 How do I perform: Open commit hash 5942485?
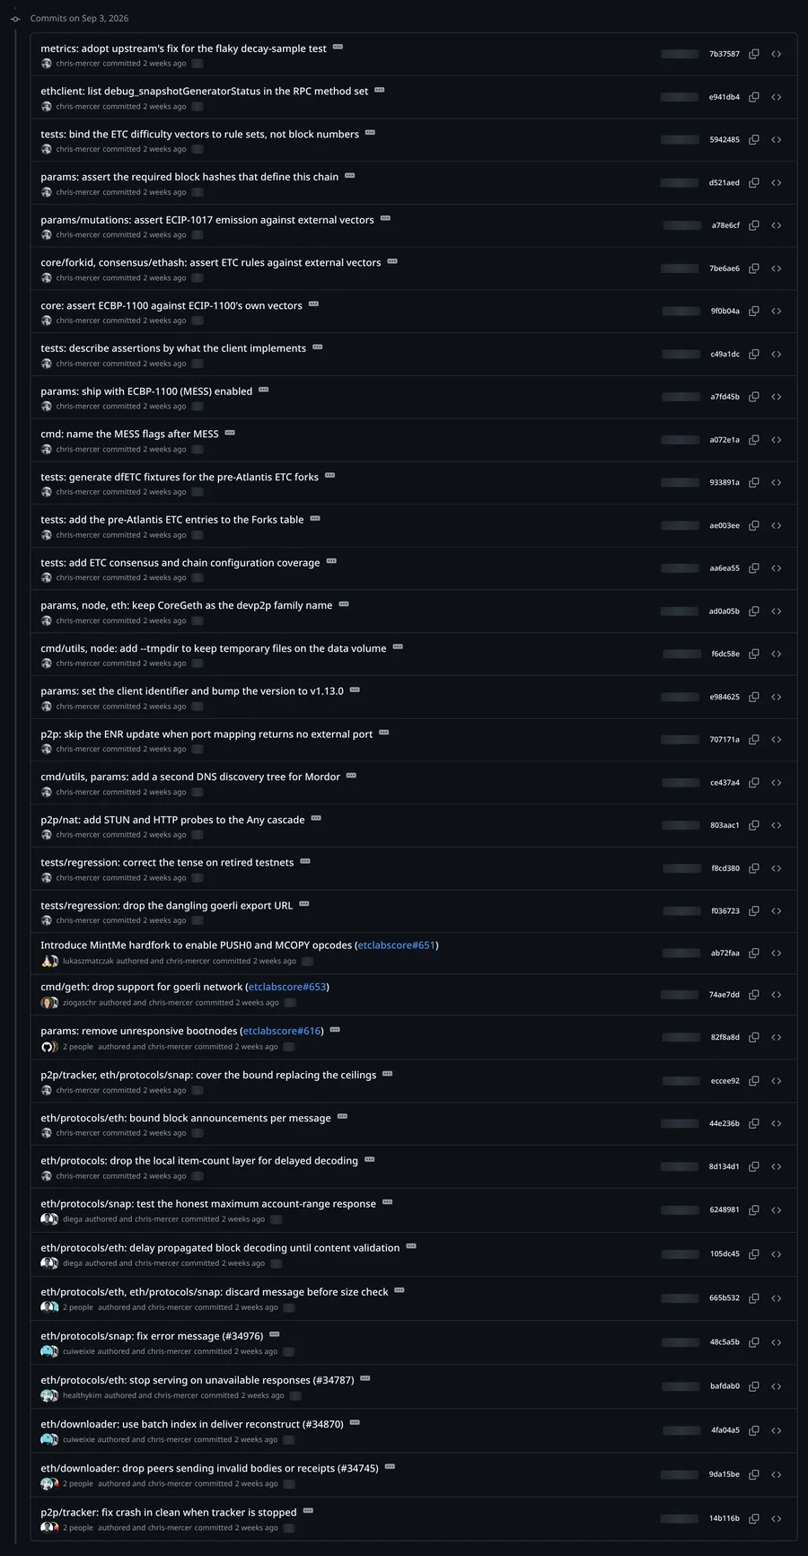[x=725, y=140]
